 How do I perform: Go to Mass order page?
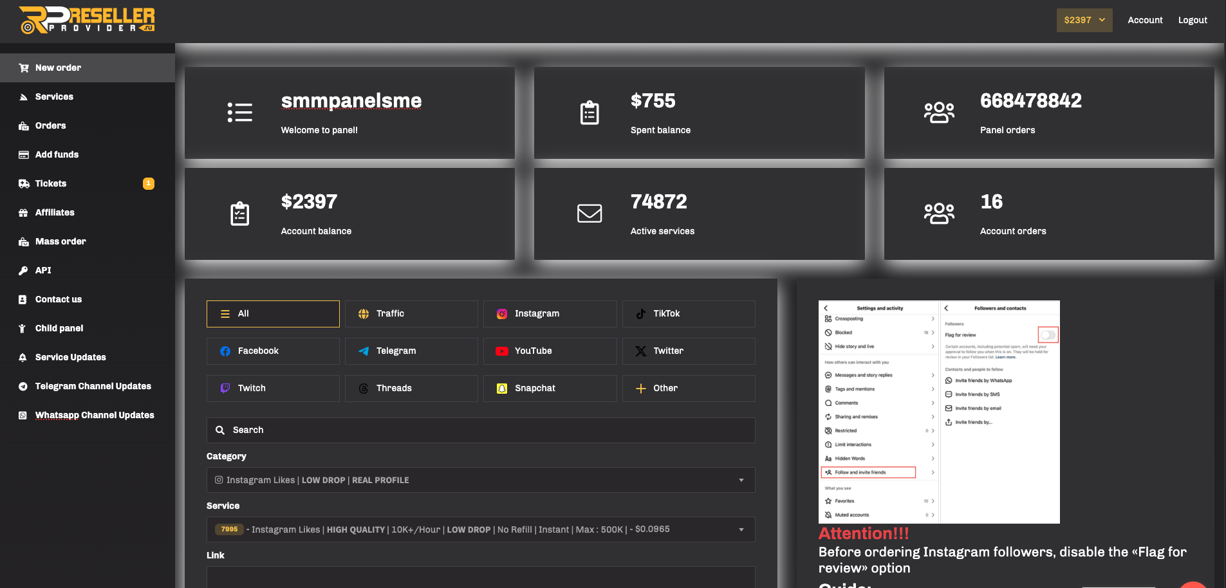(60, 241)
